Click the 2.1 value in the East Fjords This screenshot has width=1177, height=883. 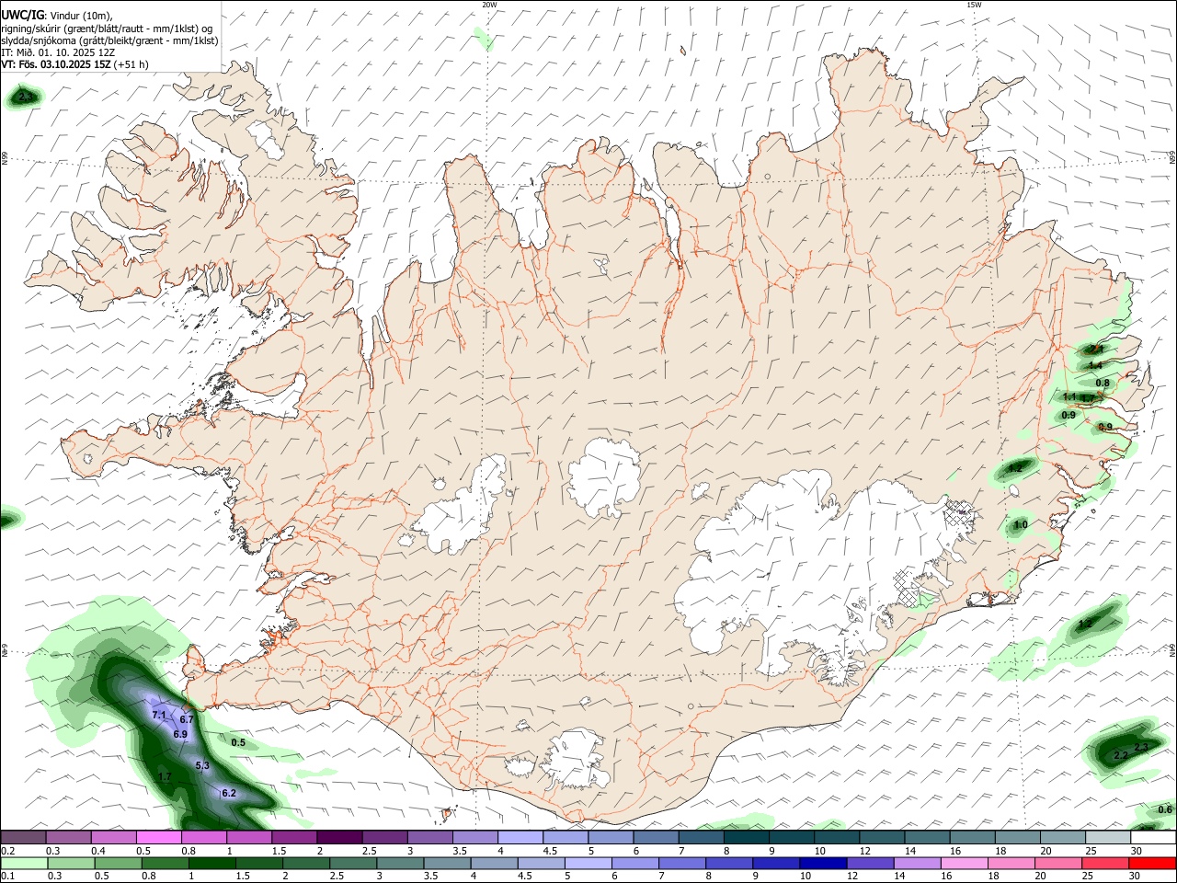coord(1095,350)
